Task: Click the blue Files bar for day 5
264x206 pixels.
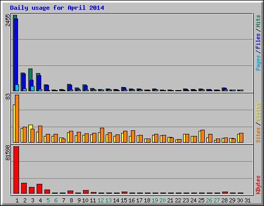Action: click(47, 88)
